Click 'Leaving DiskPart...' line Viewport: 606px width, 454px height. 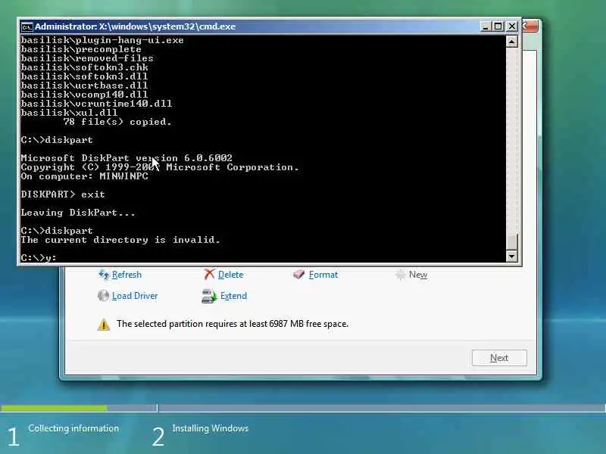click(x=78, y=213)
